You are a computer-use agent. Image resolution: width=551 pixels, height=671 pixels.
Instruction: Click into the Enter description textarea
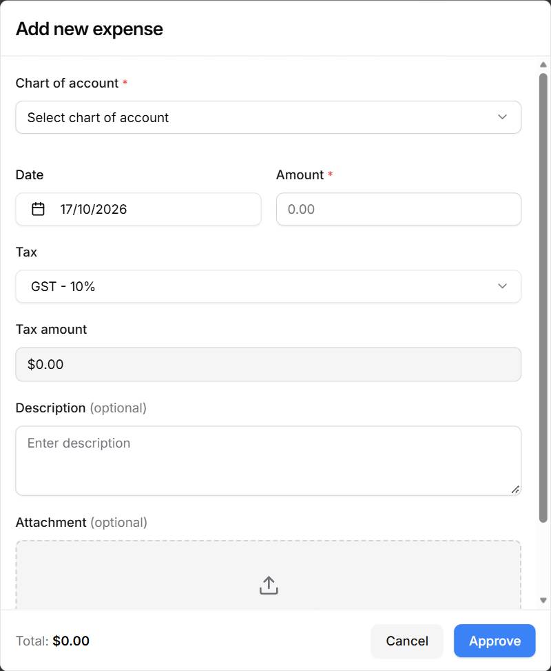point(269,461)
